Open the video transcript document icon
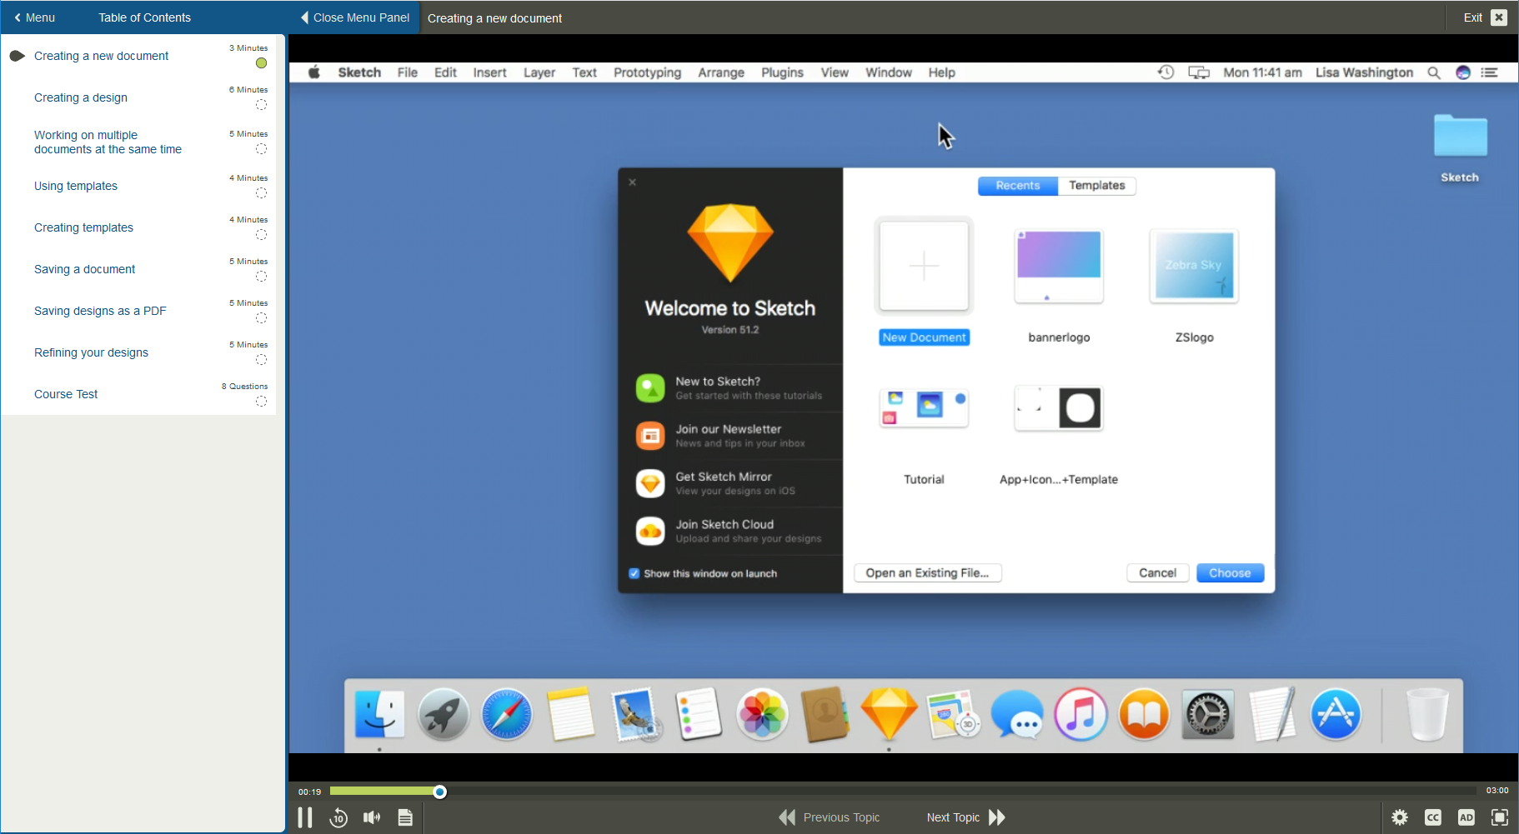 click(405, 817)
